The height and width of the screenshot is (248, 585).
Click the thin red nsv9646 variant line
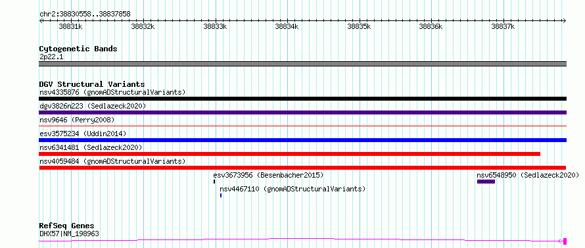tap(302, 126)
